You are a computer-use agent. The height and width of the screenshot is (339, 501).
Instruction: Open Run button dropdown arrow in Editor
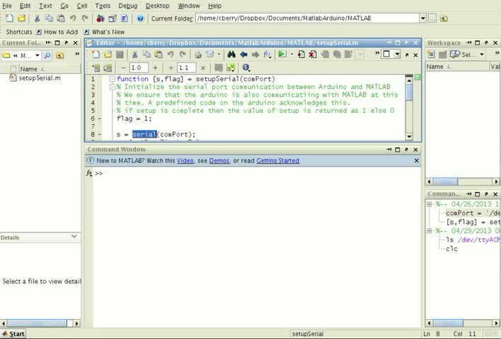pos(292,54)
